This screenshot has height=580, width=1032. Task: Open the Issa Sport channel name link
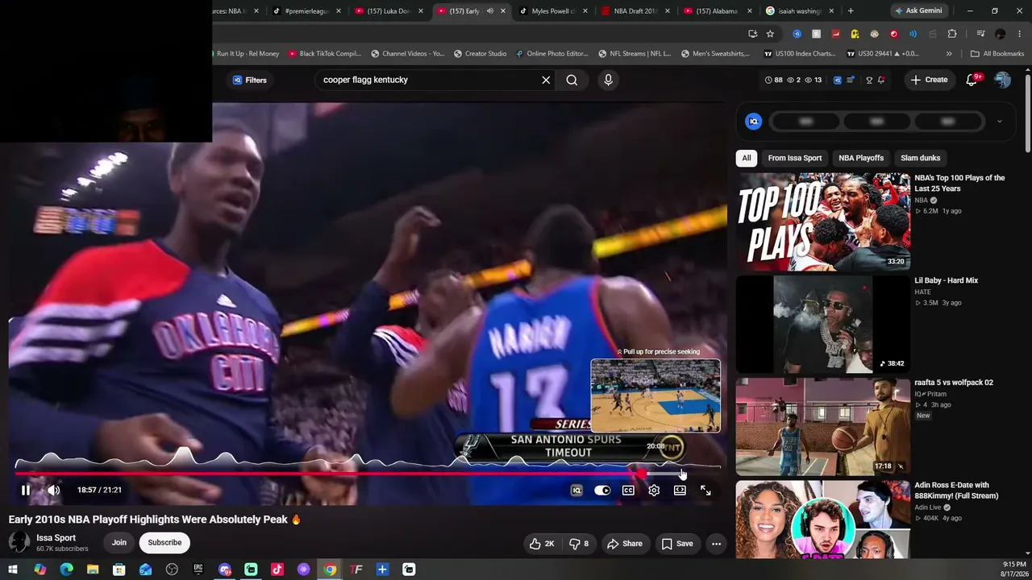pyautogui.click(x=56, y=537)
